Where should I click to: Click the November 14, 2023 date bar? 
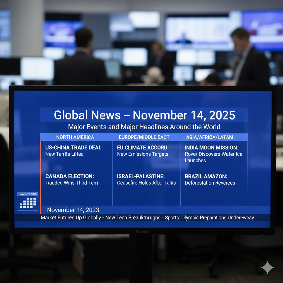pyautogui.click(x=73, y=210)
